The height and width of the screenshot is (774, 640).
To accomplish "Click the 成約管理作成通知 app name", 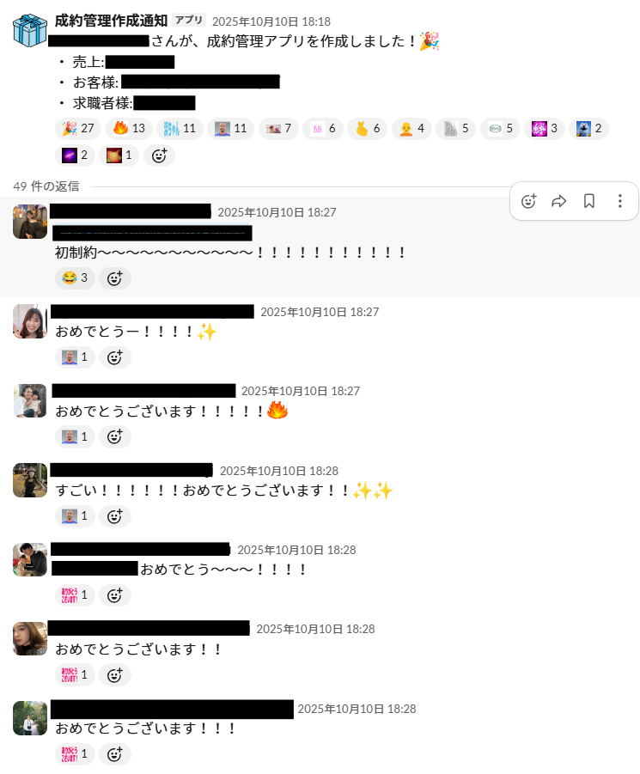I will tap(111, 21).
